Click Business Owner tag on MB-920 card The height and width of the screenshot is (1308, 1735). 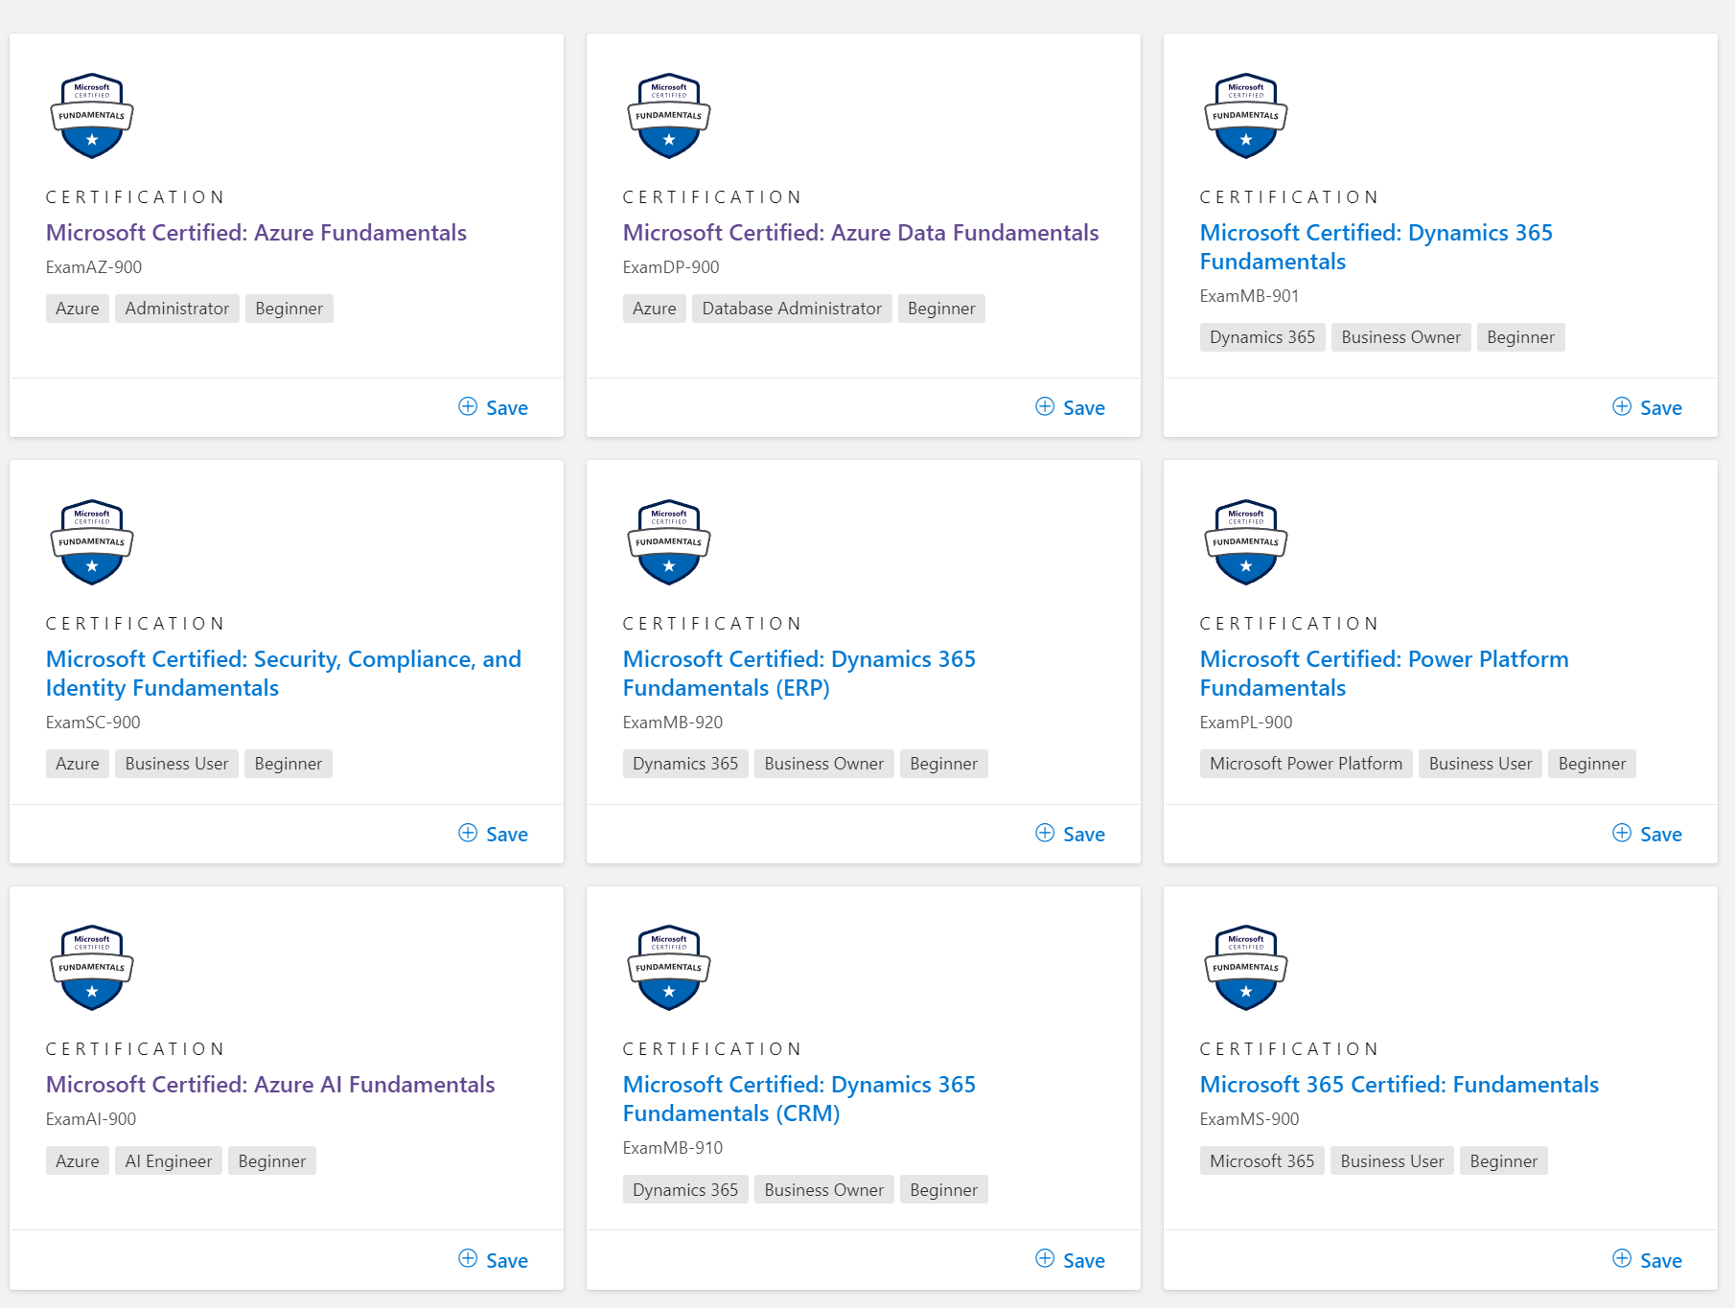point(824,764)
